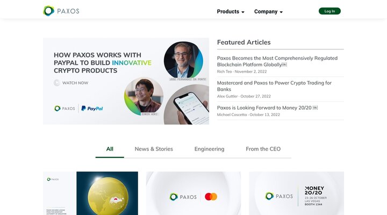Click the Paxos logo beside PayPal logo
Viewport: 387px width, 215px height.
point(65,108)
